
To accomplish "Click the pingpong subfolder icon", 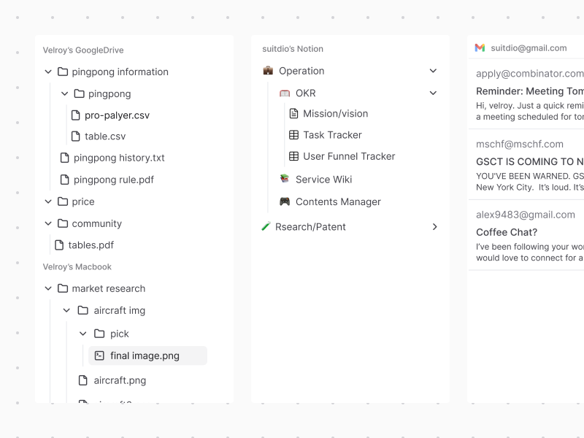I will 80,93.
